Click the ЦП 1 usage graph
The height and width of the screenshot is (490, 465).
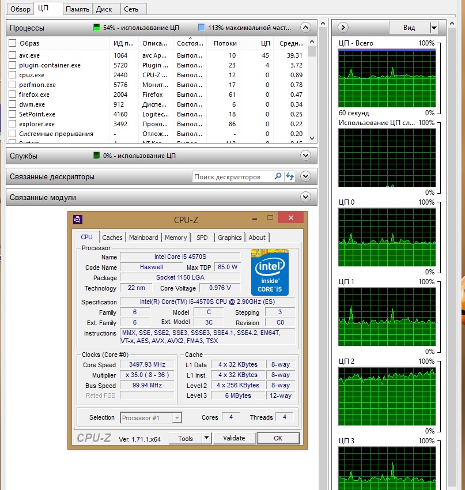pos(387,316)
